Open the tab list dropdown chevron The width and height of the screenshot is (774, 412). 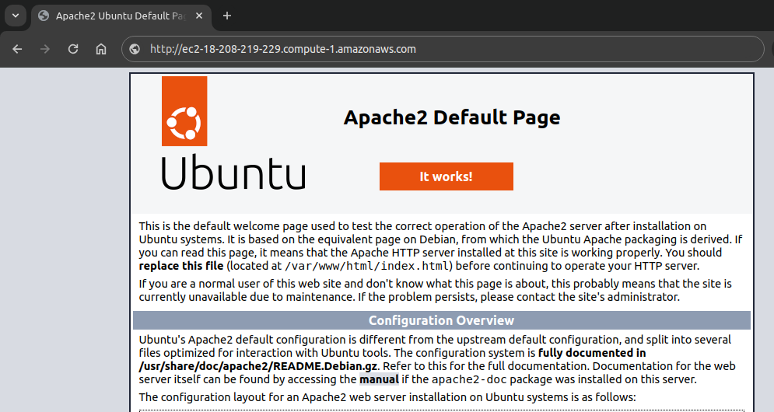click(16, 16)
